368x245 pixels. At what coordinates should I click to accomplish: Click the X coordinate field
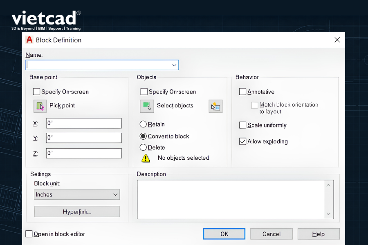click(84, 123)
